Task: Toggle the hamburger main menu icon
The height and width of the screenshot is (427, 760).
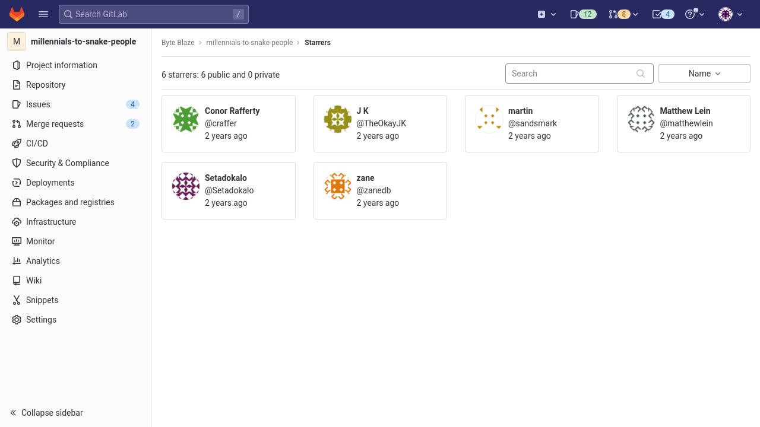Action: 43,14
